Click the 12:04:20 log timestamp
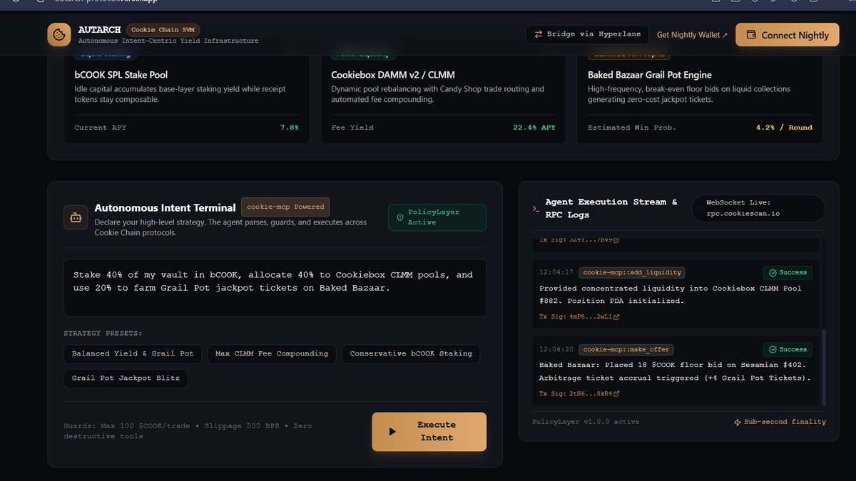The image size is (856, 481). point(556,349)
